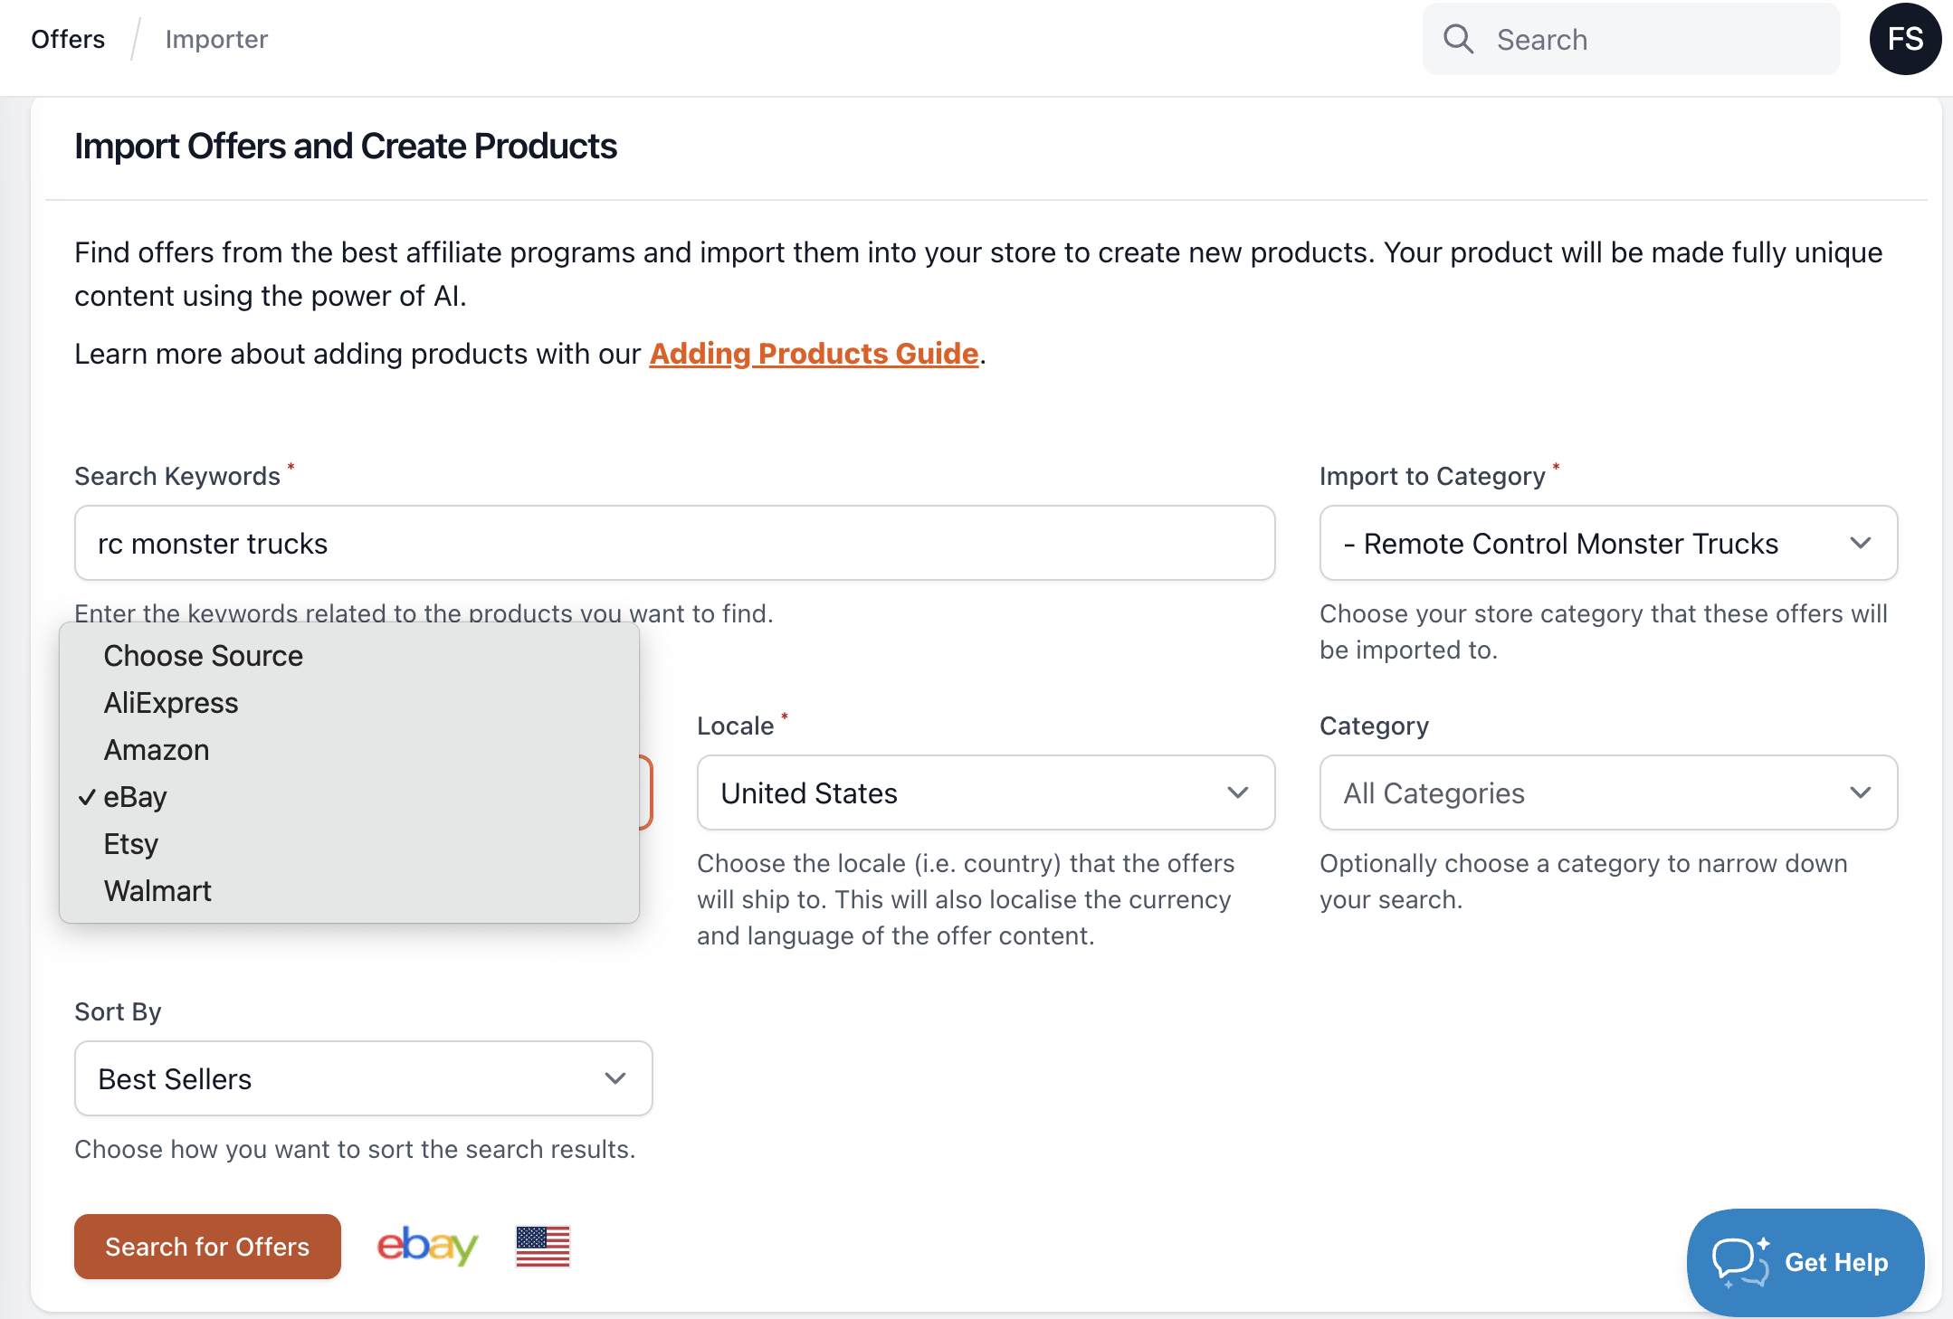
Task: Click the Get Help chat icon
Action: click(x=1739, y=1262)
